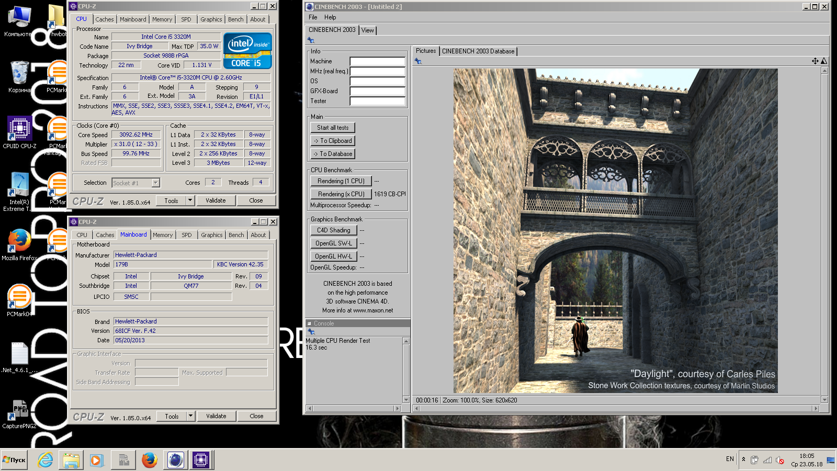Switch to CINEBENCH taskbar button

175,460
